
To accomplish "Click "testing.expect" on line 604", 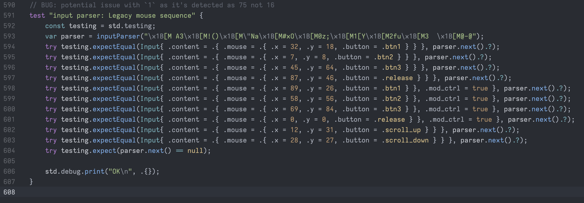I will pyautogui.click(x=88, y=151).
